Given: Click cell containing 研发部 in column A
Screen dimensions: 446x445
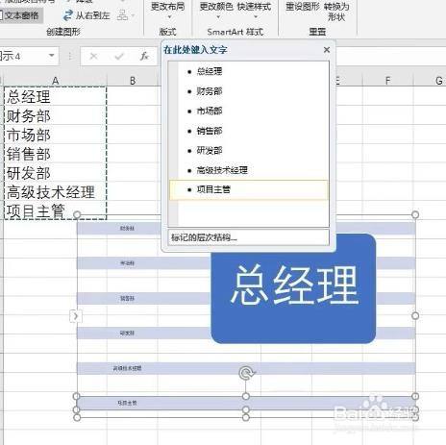Looking at the screenshot, I should pyautogui.click(x=55, y=172).
